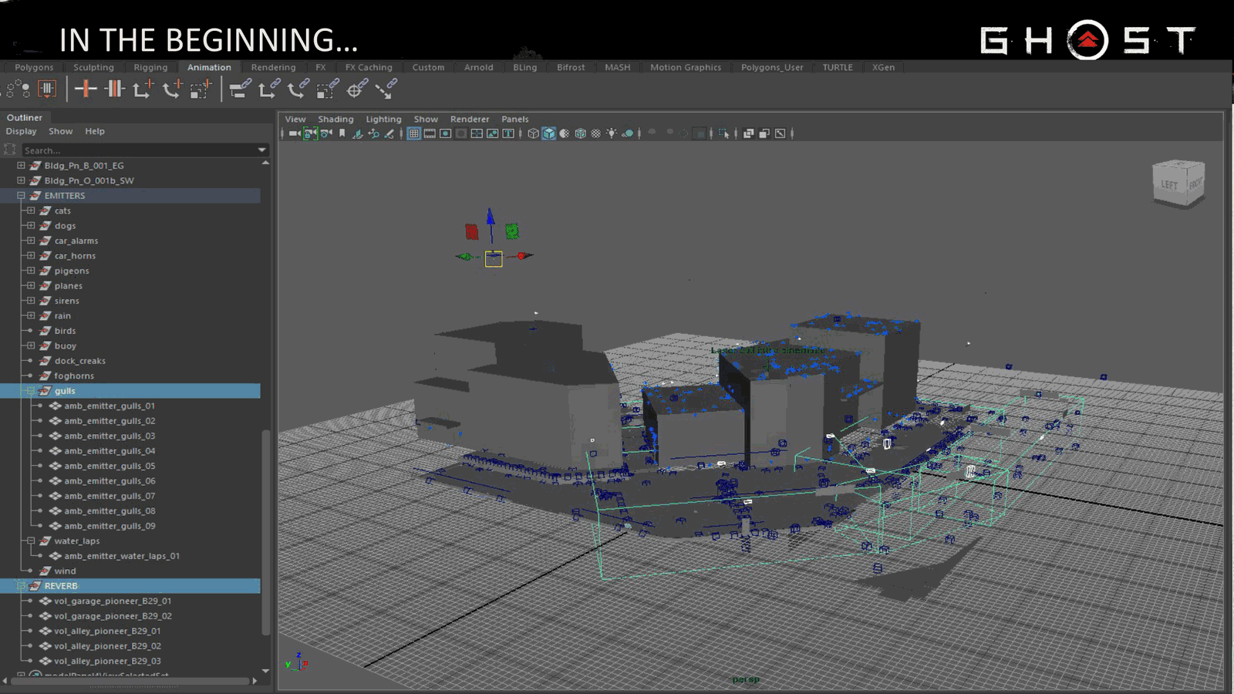Collapse the EMITTERS group

pyautogui.click(x=21, y=196)
